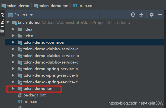The height and width of the screenshot is (108, 166).
Task: Select txlcn-demo-dubbo-service-a module
Action: pyautogui.click(x=51, y=49)
